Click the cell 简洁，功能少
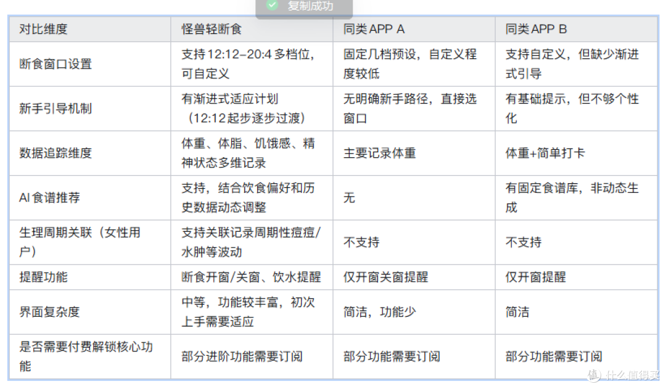The width and height of the screenshot is (666, 389). pos(414,312)
